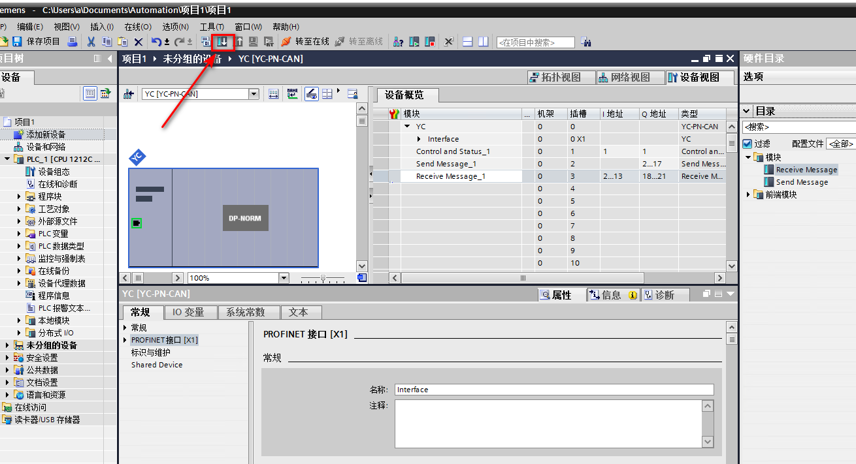Image resolution: width=856 pixels, height=464 pixels.
Task: Select Send Message in hardware catalog
Action: pos(802,182)
